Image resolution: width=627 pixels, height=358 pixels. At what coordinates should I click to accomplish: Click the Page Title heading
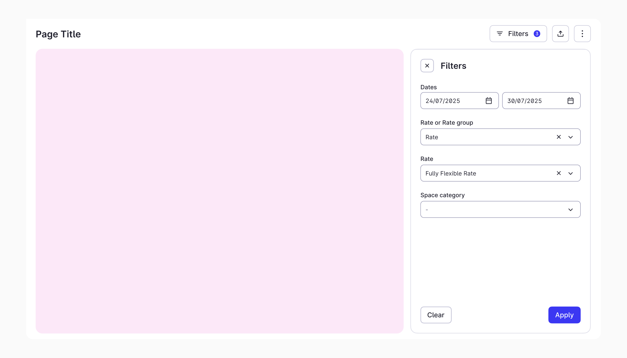point(58,34)
